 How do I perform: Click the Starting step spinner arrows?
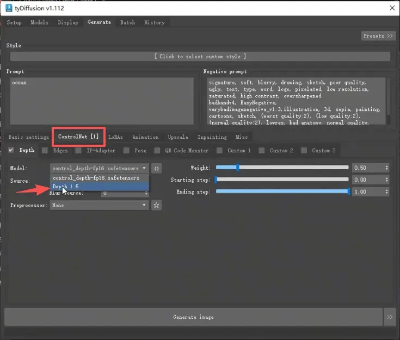point(387,180)
